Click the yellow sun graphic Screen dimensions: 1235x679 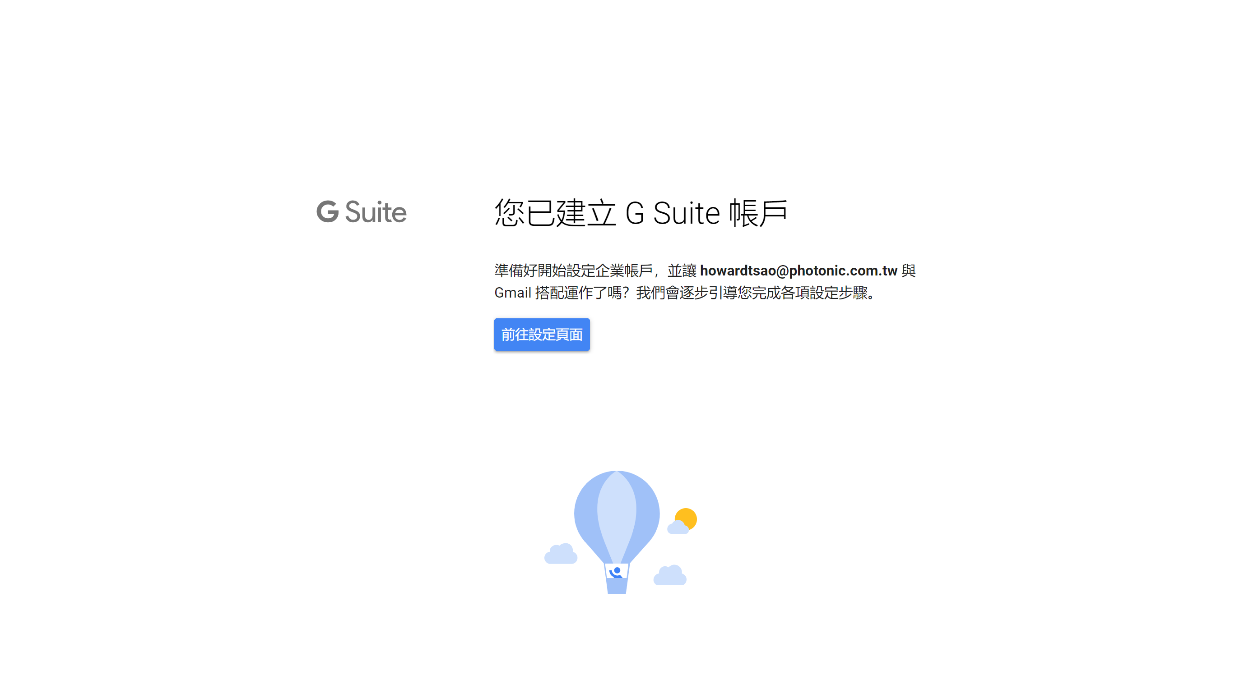[687, 518]
